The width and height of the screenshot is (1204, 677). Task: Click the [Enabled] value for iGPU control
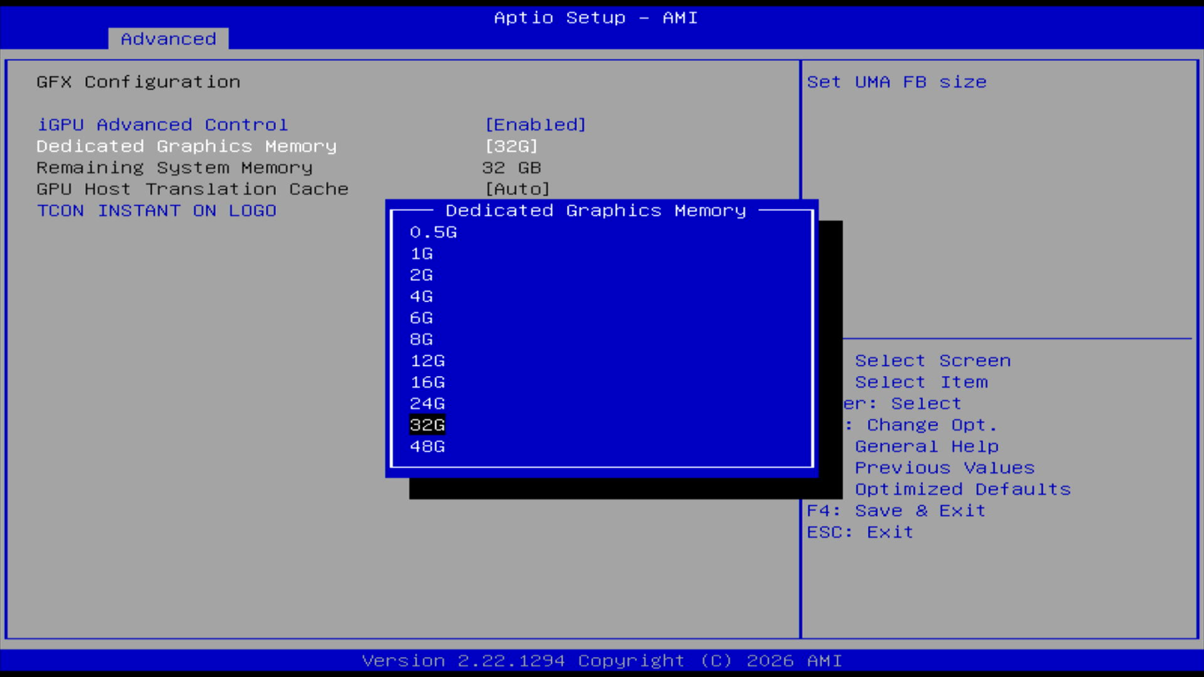pyautogui.click(x=535, y=125)
